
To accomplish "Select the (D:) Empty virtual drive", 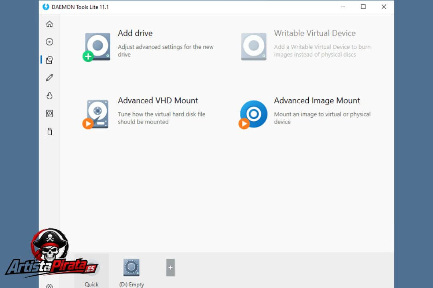I will [x=132, y=272].
